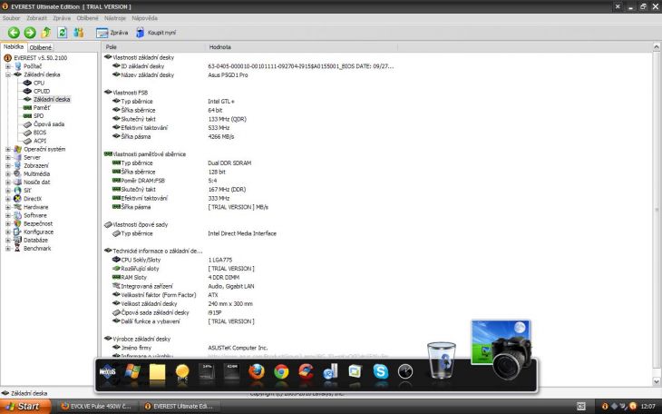Expand the Operační systém tree node
This screenshot has height=414, width=662.
(x=8, y=149)
